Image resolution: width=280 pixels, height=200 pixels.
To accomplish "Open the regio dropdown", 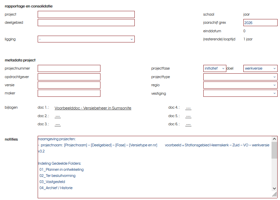I will pos(240,85).
